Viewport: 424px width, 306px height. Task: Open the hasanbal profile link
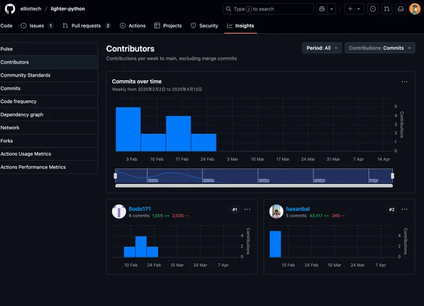click(297, 209)
